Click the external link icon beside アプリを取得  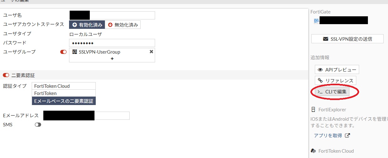tap(347, 136)
